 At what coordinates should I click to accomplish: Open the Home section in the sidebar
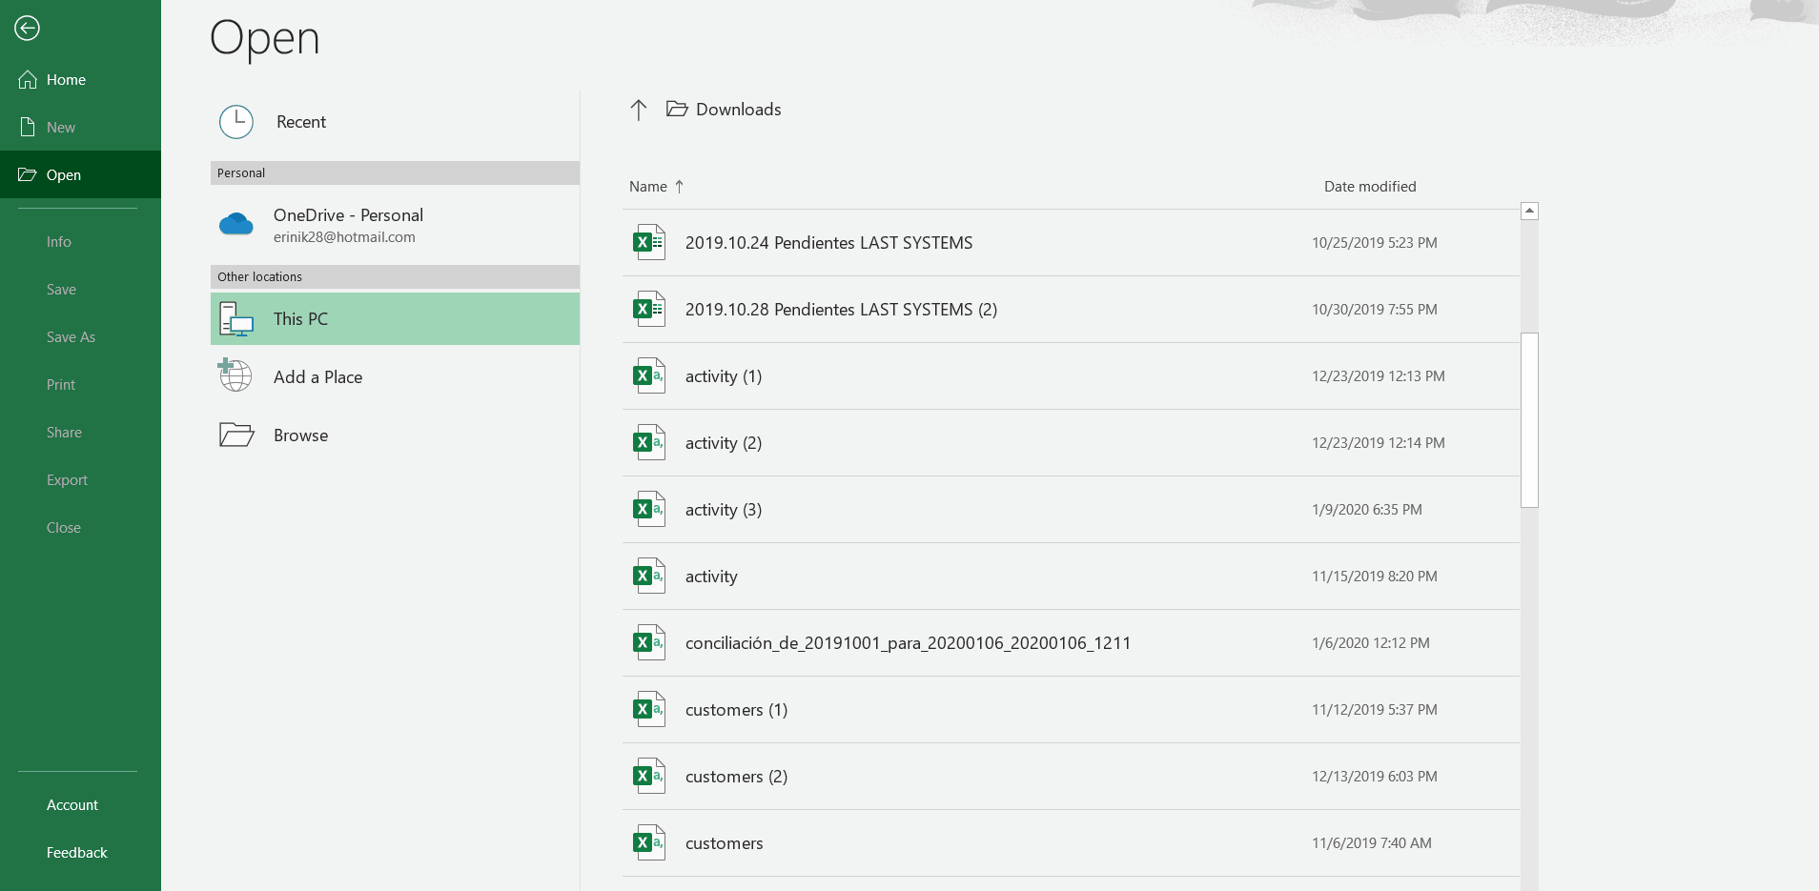(x=64, y=79)
